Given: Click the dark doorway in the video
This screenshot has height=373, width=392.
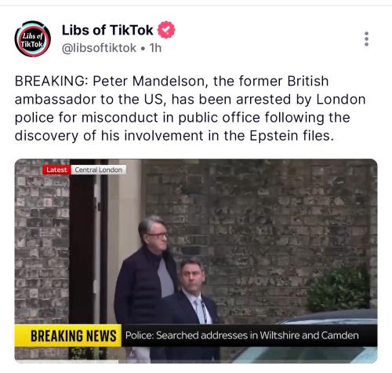Looking at the screenshot, I should coord(82,241).
